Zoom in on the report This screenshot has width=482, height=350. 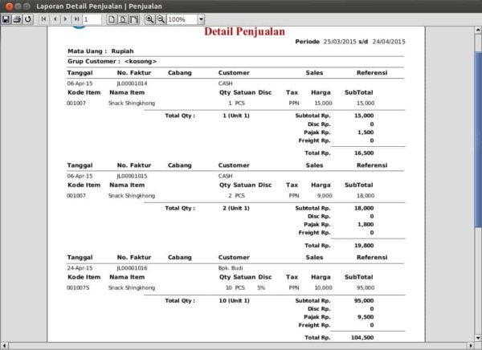click(149, 18)
